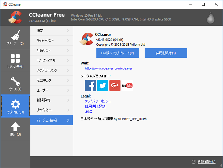Screen dimensions: 223x168
Task: Switch to the ツール section
Action: pos(15,84)
